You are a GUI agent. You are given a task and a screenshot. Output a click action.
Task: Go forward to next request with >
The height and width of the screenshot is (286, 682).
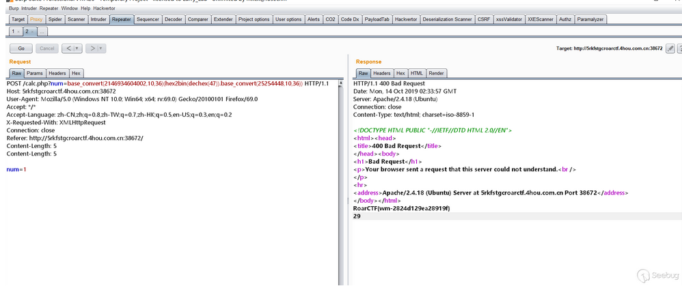click(x=92, y=48)
